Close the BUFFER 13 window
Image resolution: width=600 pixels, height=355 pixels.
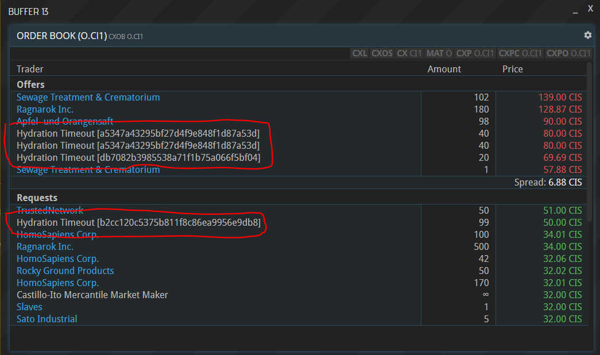click(x=590, y=8)
